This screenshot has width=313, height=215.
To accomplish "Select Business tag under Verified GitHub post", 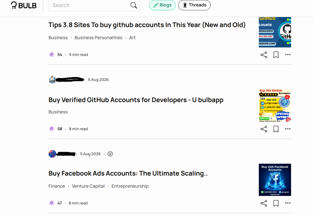I will [x=58, y=112].
